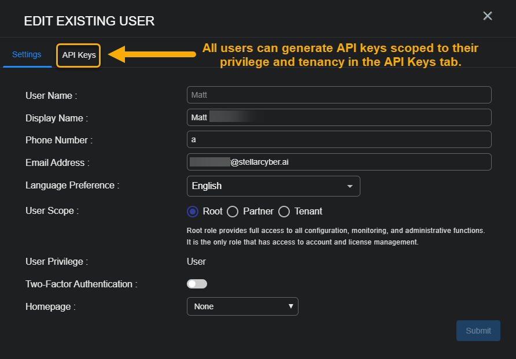Click the Two-Factor Authentication switch control
Image resolution: width=516 pixels, height=359 pixels.
pyautogui.click(x=197, y=283)
